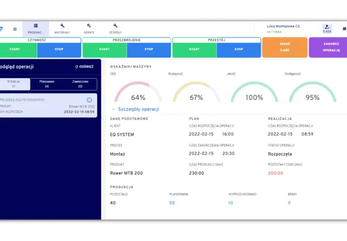Switch to the W trakcie (1) tab
The image size is (347, 241).
(x=13, y=84)
